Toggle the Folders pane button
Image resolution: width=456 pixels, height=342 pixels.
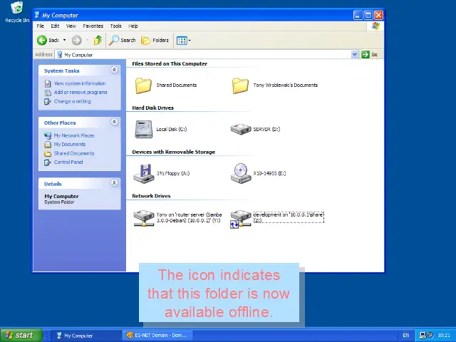click(x=155, y=41)
